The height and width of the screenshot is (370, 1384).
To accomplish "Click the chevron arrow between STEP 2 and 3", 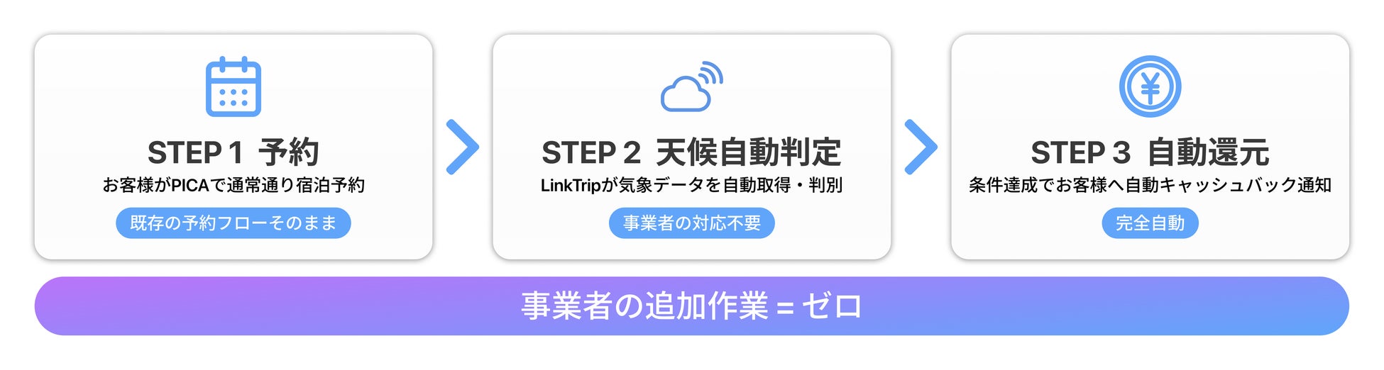I will pyautogui.click(x=921, y=147).
